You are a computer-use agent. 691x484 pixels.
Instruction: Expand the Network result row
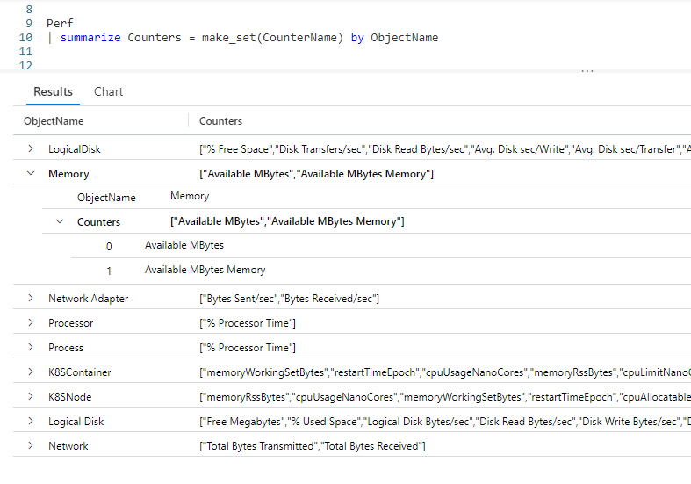pyautogui.click(x=31, y=445)
